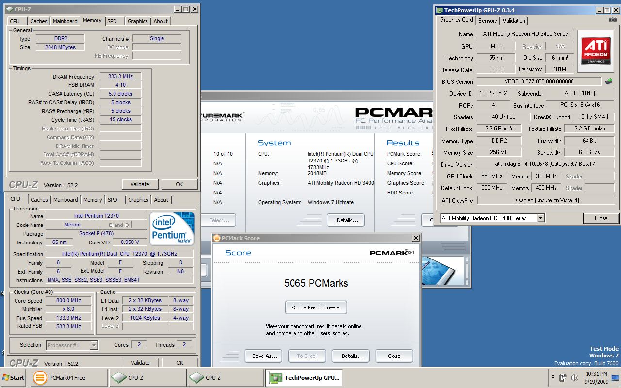This screenshot has height=388, width=621.
Task: Click the FSB:DRAM 4:10 value
Action: [120, 85]
